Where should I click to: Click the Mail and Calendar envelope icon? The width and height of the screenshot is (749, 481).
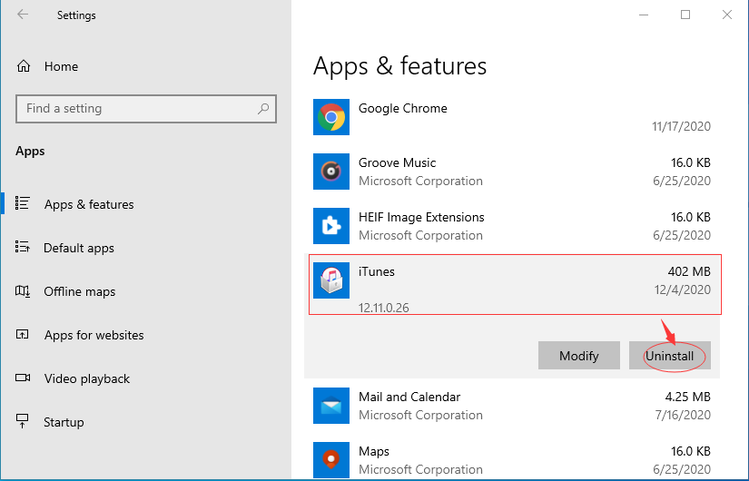331,406
